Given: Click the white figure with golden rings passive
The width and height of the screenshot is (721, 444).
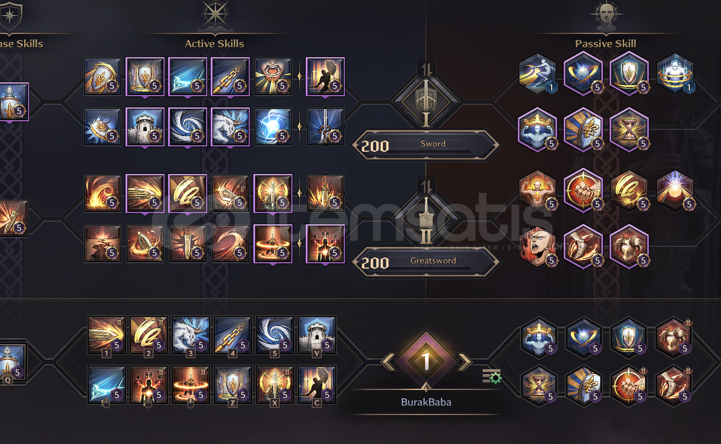Looking at the screenshot, I should (x=675, y=74).
